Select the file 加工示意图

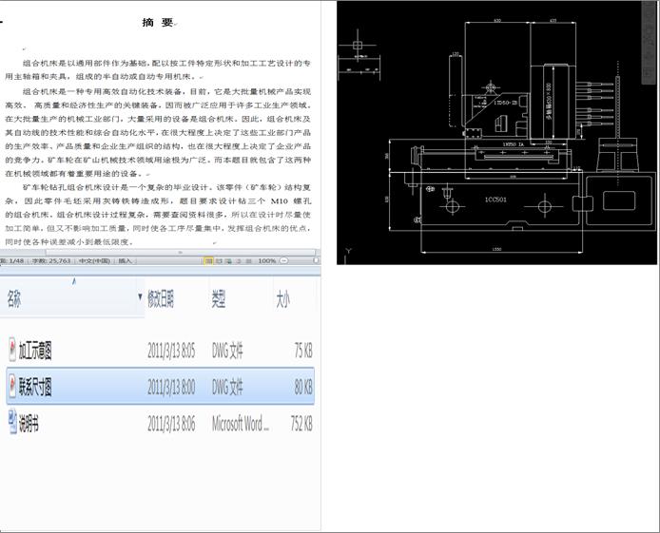pyautogui.click(x=160, y=350)
